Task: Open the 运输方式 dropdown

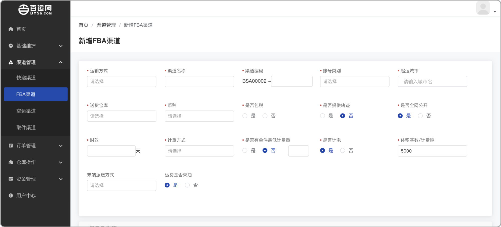Action: pyautogui.click(x=121, y=81)
